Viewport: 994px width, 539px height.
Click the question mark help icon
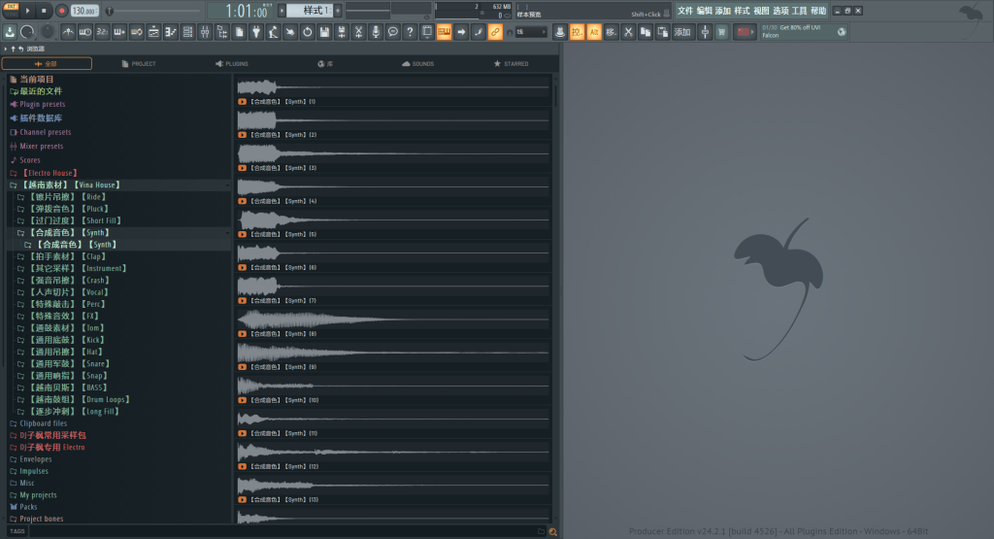411,32
